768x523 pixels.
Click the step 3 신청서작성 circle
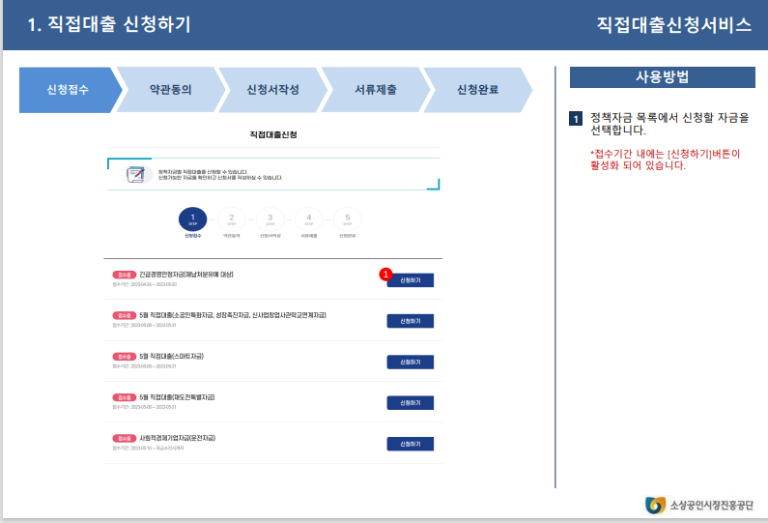pos(270,219)
